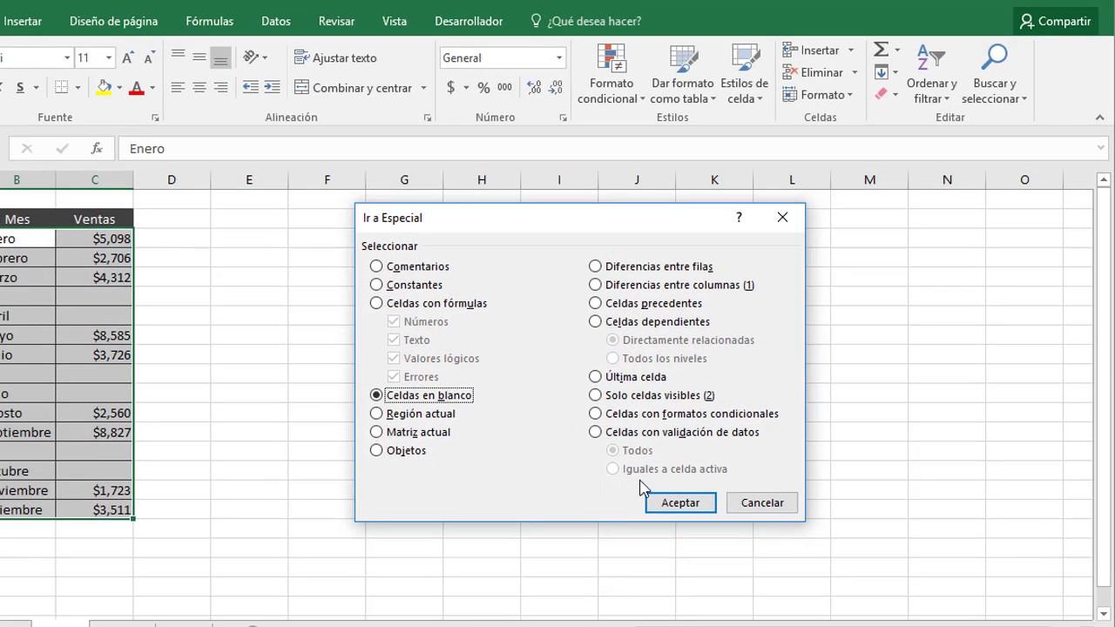Select the Última celda option

595,376
